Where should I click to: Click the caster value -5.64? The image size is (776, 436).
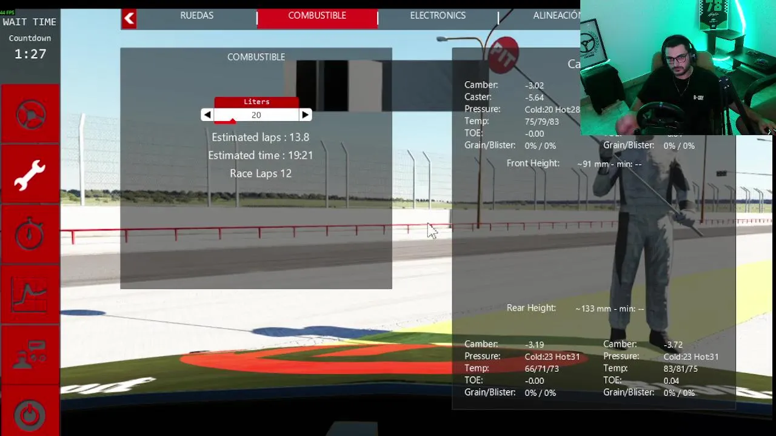(534, 97)
